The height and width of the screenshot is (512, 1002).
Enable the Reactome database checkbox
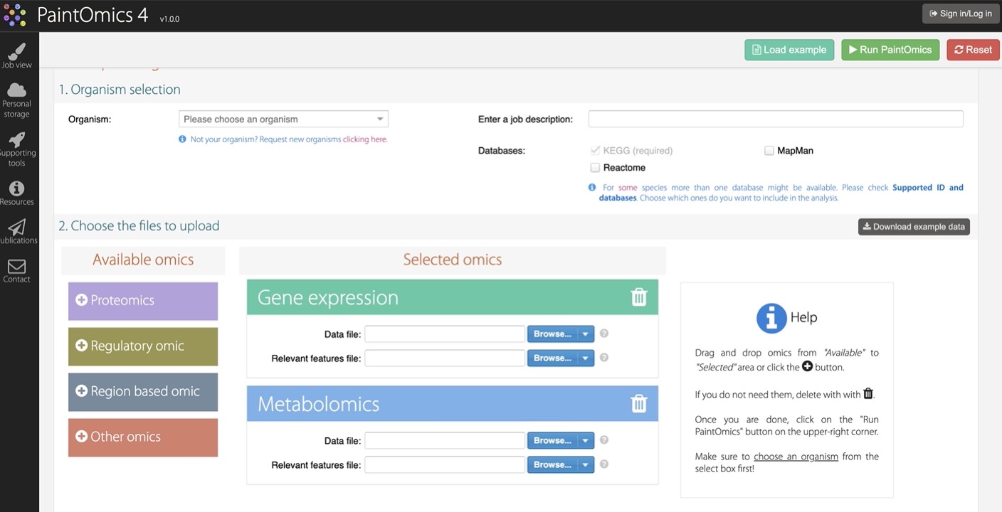(595, 168)
